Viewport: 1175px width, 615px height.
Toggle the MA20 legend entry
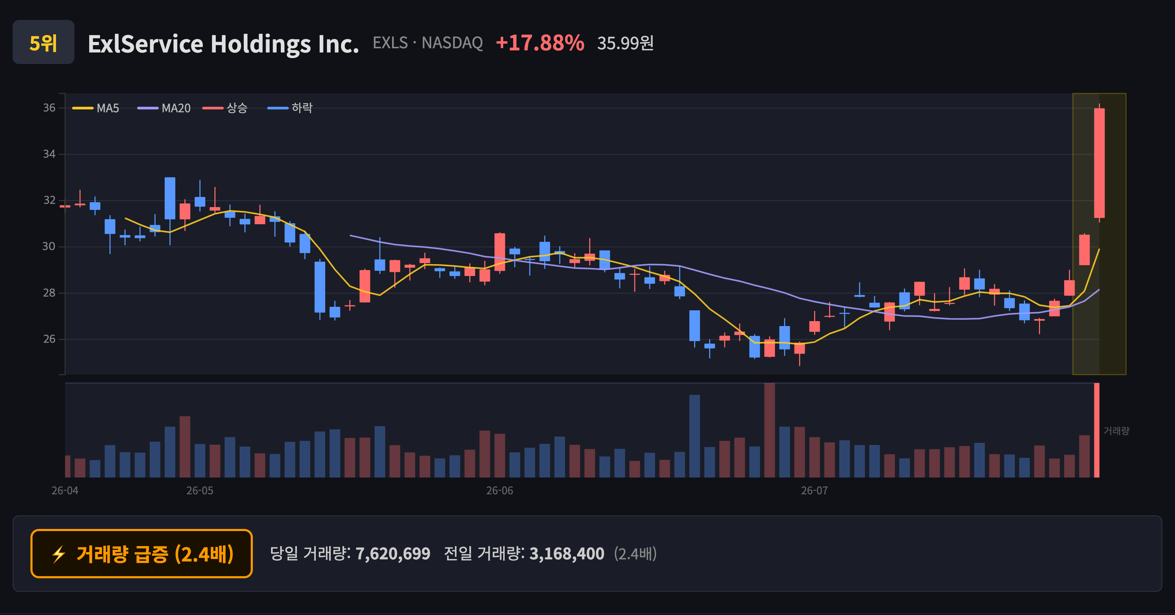tap(164, 108)
